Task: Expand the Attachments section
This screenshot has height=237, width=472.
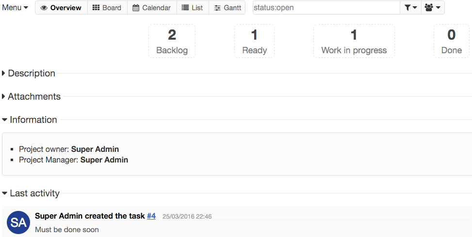Action: pos(34,97)
